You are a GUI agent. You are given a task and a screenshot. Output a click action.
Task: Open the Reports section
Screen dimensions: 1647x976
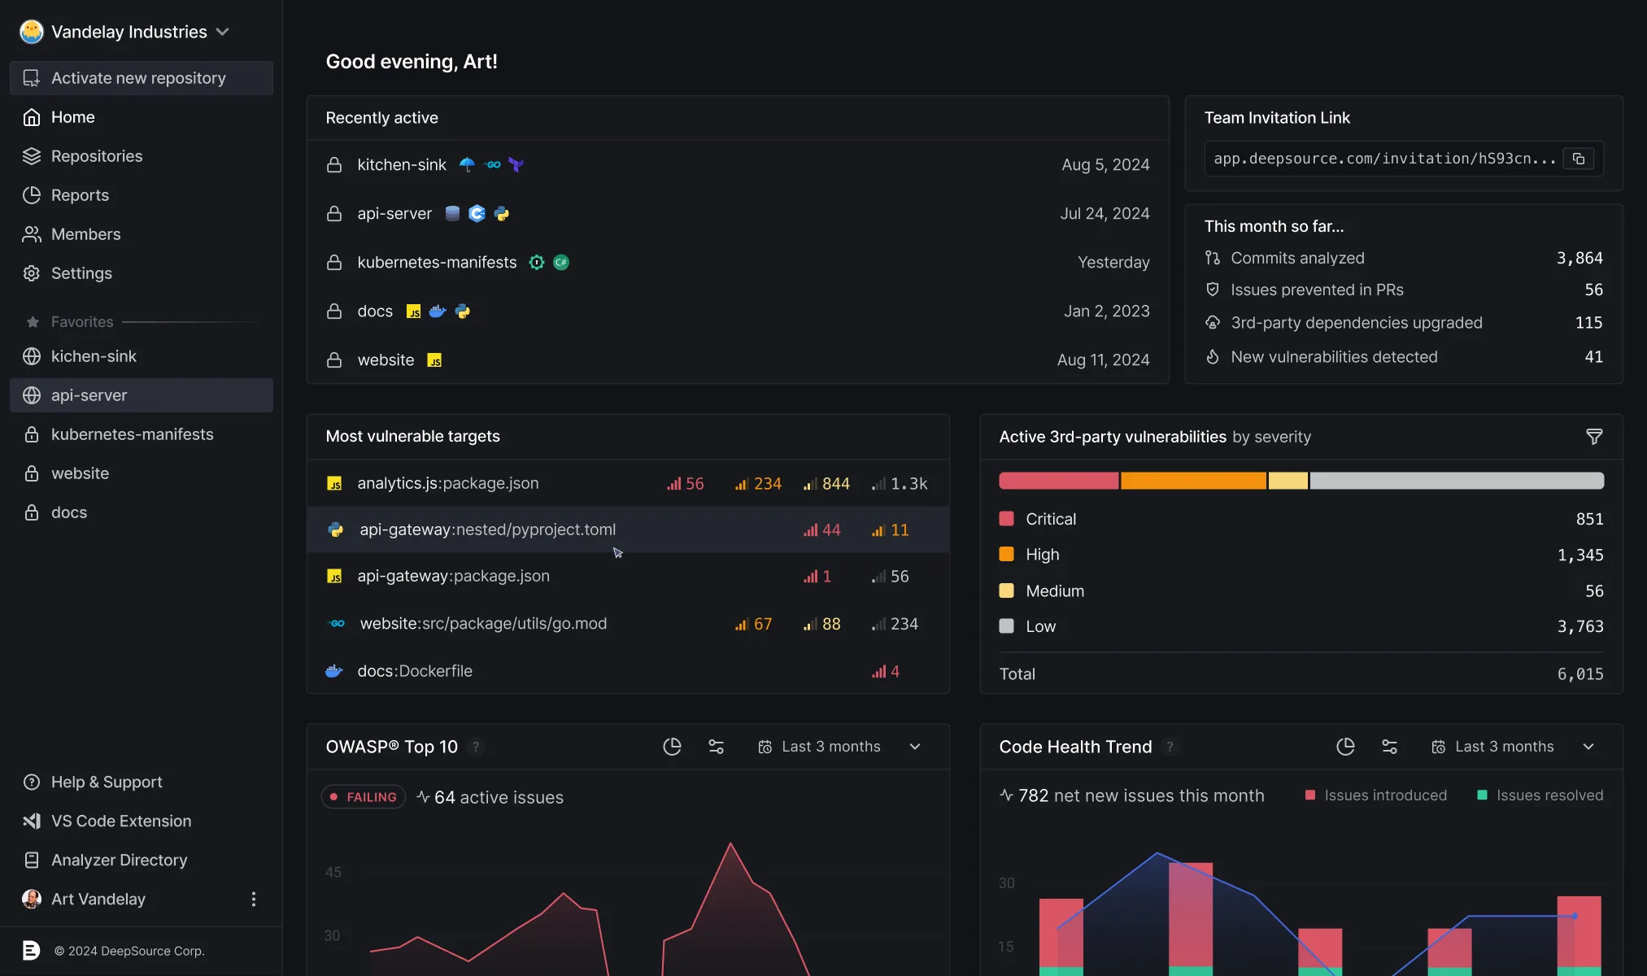coord(80,195)
